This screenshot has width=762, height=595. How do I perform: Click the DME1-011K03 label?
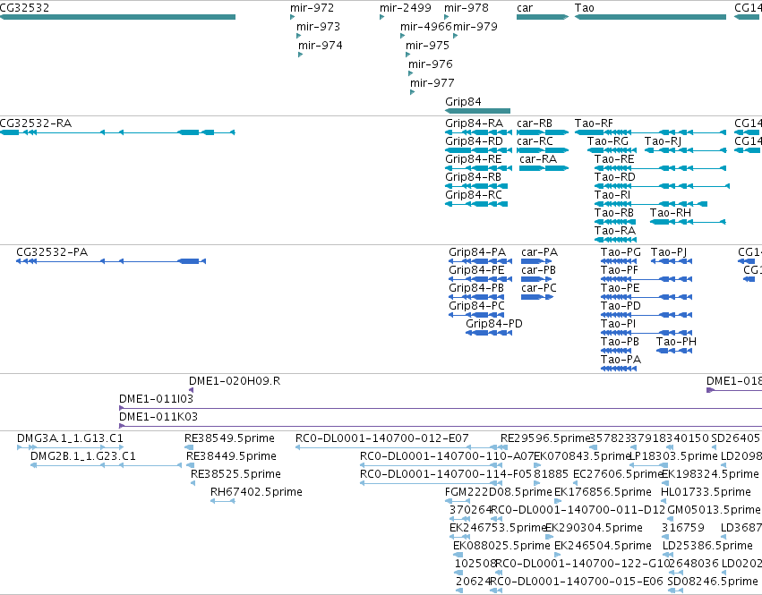158,417
